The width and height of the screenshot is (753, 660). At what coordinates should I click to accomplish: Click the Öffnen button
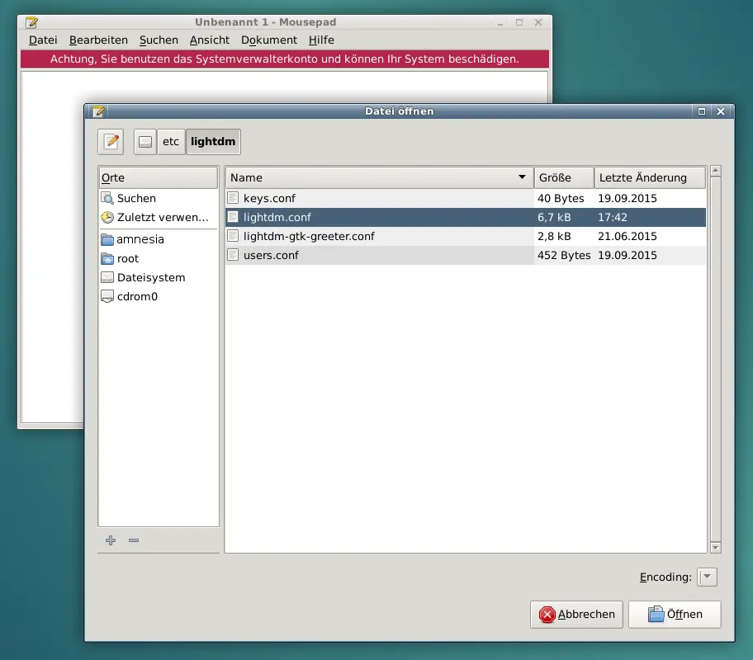[675, 614]
